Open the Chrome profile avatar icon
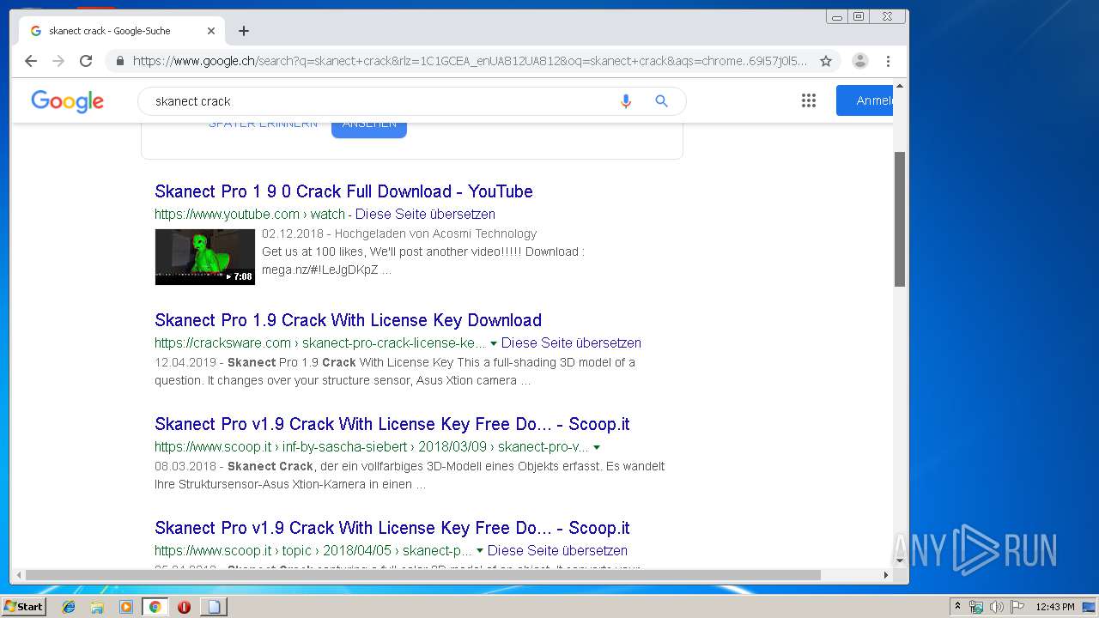 point(859,61)
